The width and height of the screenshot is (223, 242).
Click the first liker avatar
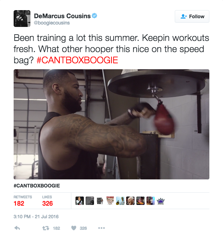pos(80,201)
